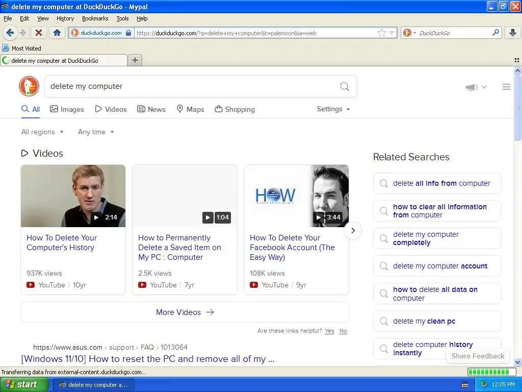This screenshot has height=392, width=522.
Task: Answer Yes to links helpful question
Action: click(329, 331)
